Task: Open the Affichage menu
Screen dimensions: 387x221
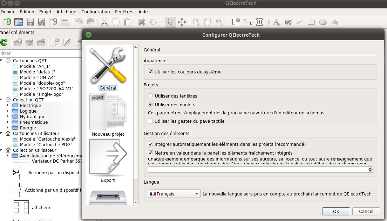Action: point(66,12)
